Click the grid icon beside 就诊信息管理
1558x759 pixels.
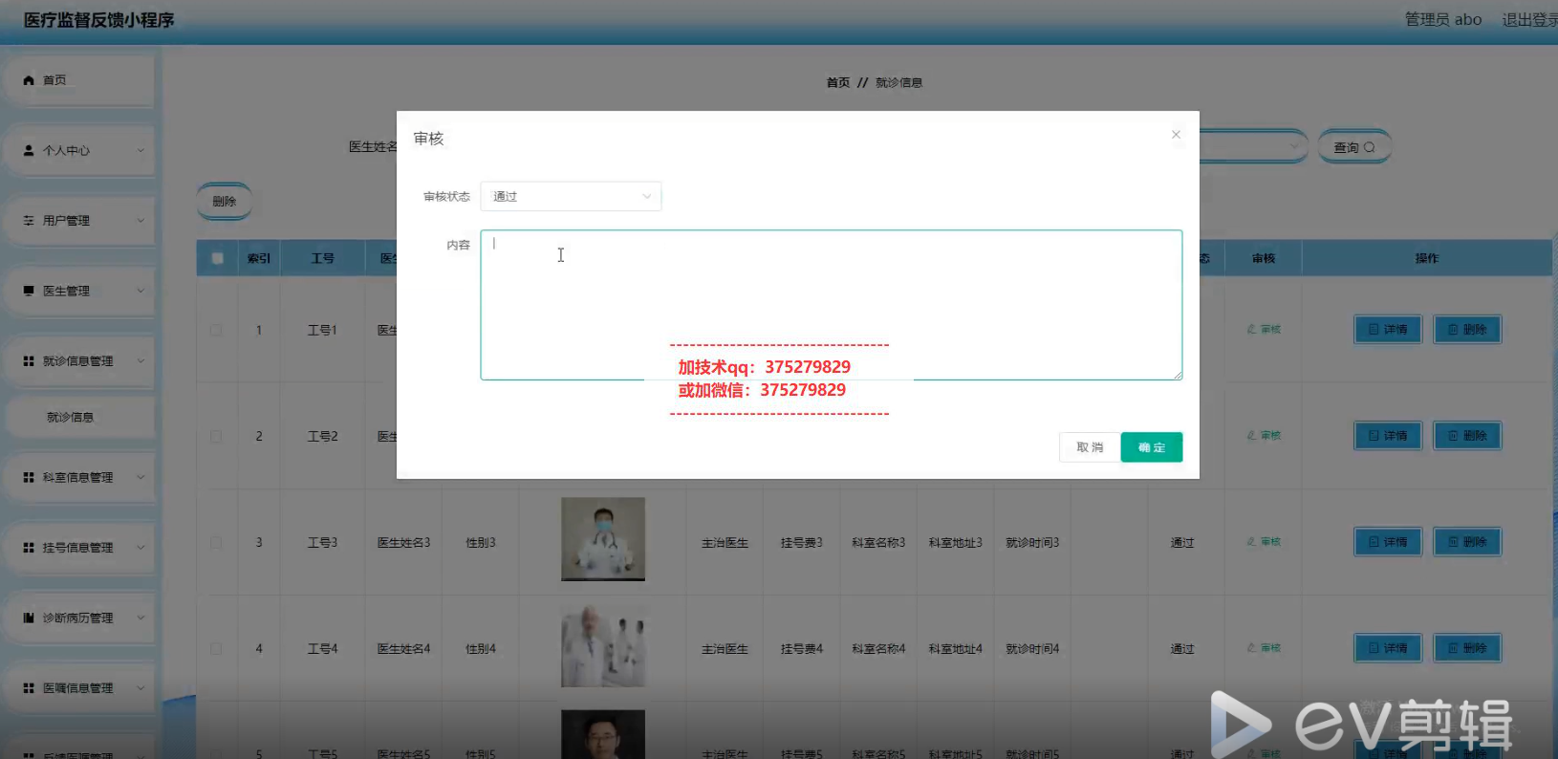(x=29, y=361)
